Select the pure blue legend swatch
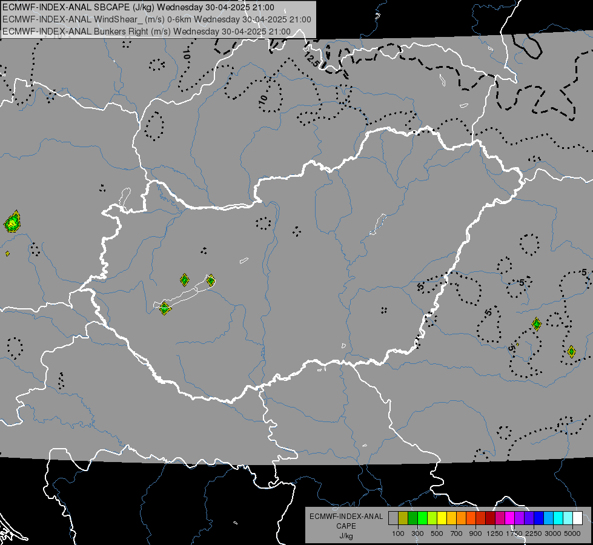Viewport: 593px width, 545px height. 538,518
